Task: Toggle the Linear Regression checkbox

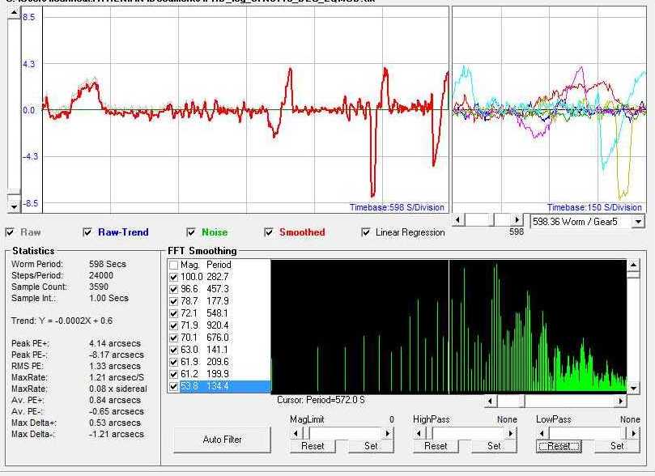Action: pyautogui.click(x=365, y=232)
